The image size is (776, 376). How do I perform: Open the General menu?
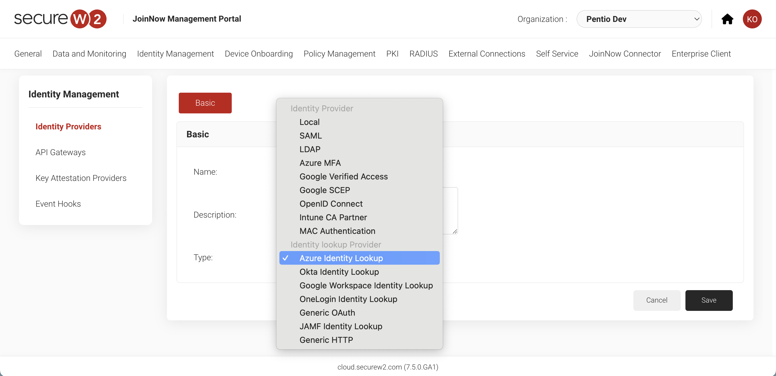28,54
